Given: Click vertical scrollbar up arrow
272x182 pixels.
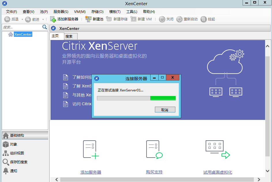Looking at the screenshot, I should (x=267, y=46).
